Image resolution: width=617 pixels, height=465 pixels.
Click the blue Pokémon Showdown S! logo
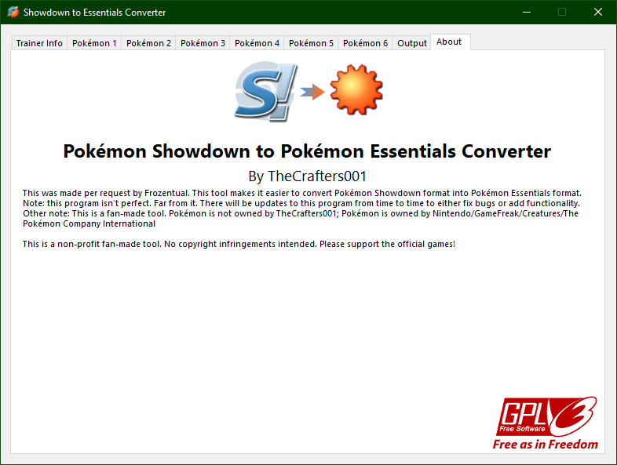pyautogui.click(x=265, y=92)
